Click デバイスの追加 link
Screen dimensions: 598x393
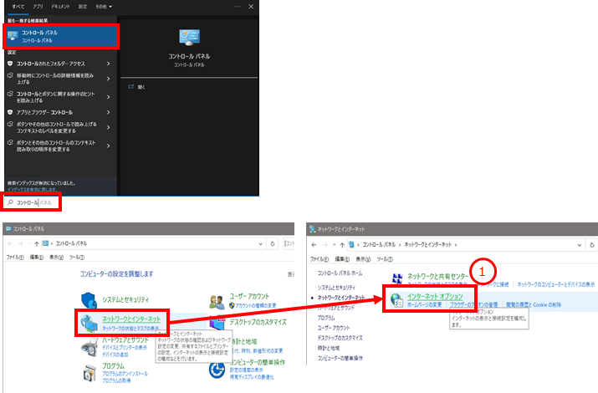coord(115,355)
